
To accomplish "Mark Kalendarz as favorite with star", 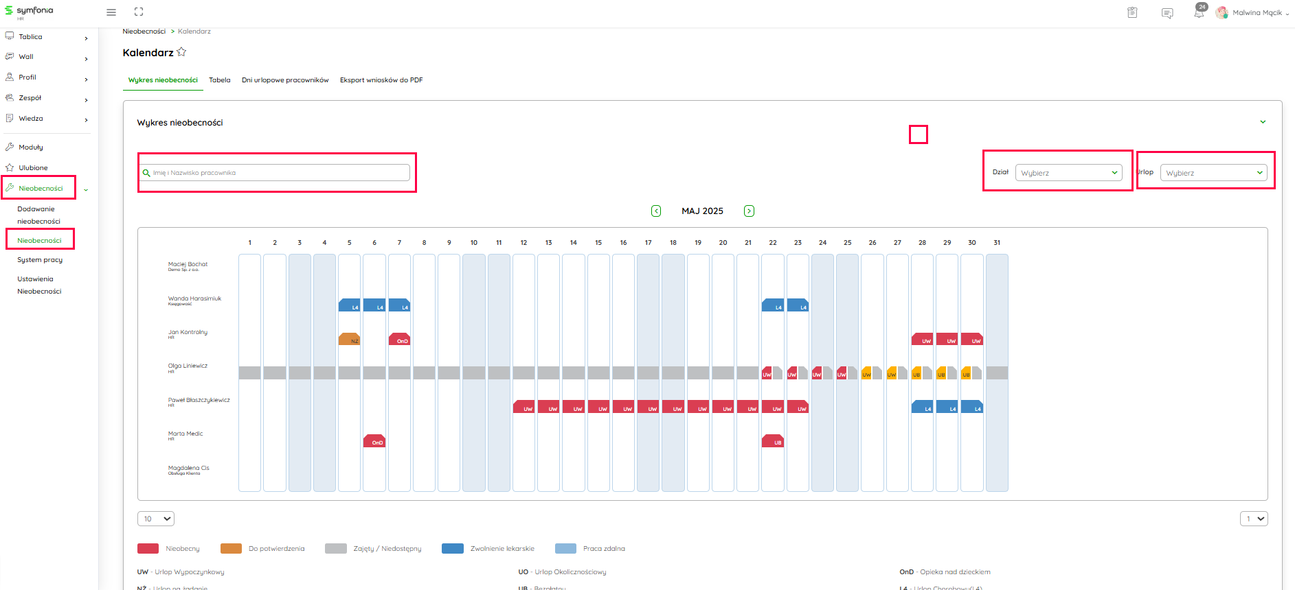I will pos(181,52).
